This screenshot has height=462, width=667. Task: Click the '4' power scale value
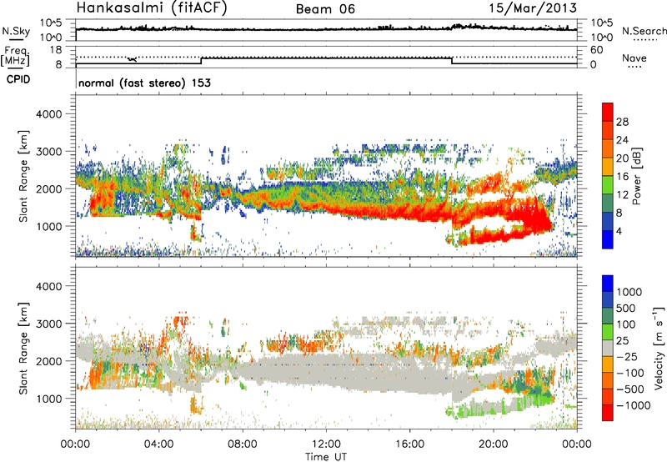pos(619,232)
